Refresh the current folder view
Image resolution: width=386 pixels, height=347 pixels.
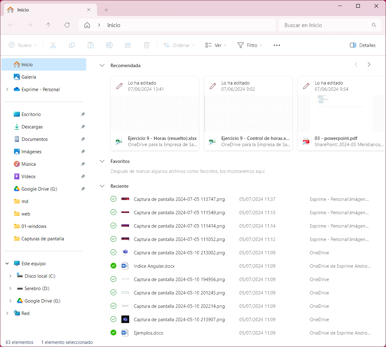pos(67,25)
